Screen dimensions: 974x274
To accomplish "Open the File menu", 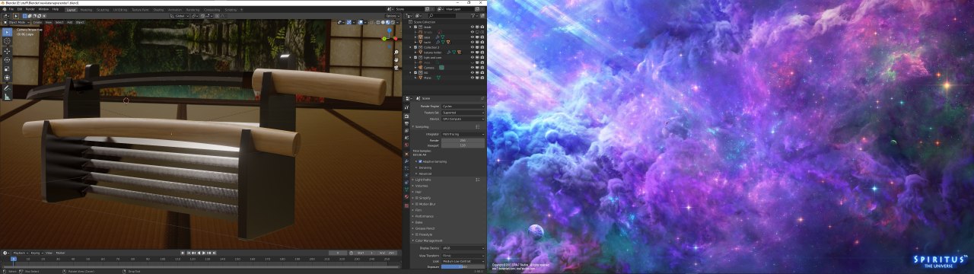I will [x=12, y=9].
